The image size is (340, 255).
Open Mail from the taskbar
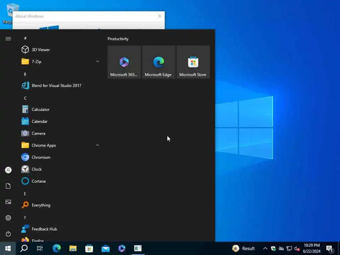tap(106, 248)
